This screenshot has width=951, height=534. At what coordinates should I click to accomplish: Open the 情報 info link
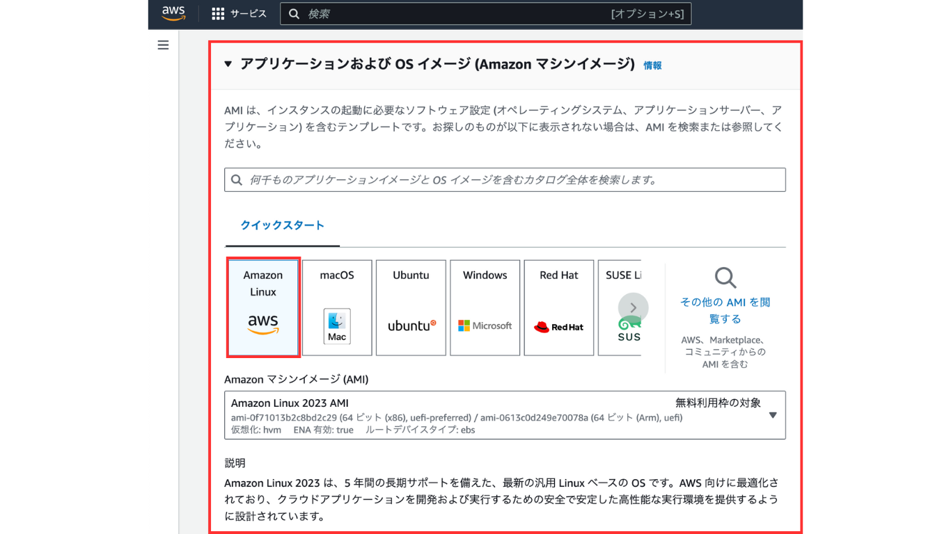[x=652, y=65]
